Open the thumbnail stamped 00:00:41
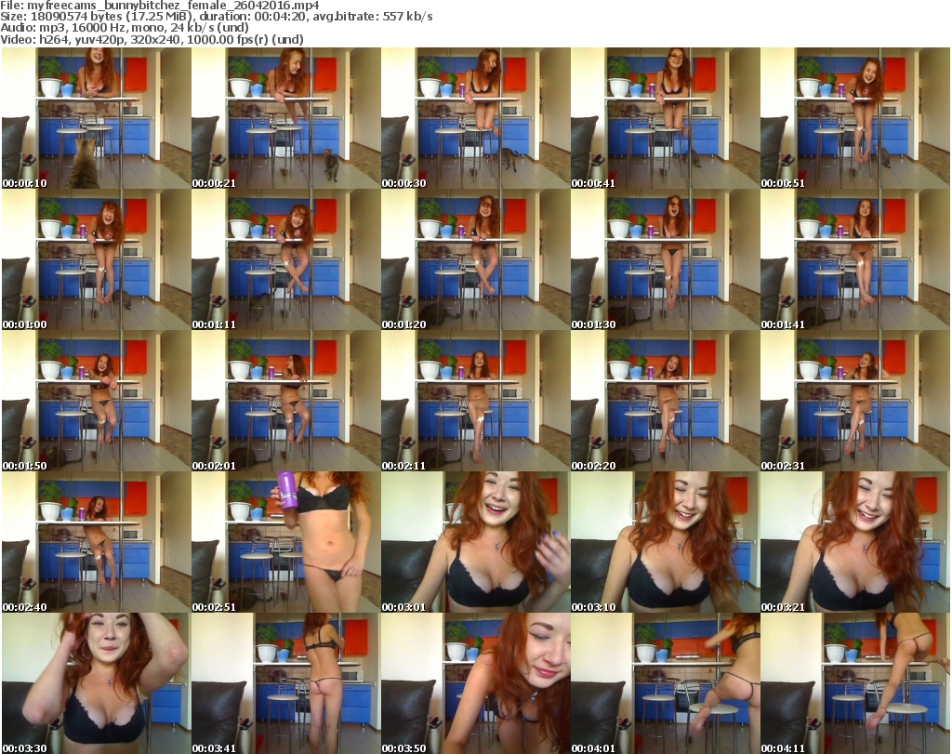Screen dimensions: 952x754 [666, 118]
